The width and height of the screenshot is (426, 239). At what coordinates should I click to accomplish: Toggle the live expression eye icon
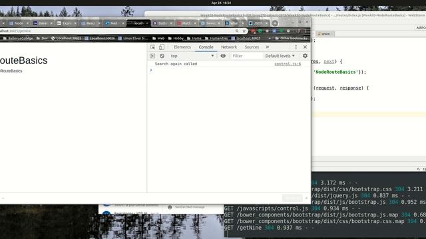(223, 56)
